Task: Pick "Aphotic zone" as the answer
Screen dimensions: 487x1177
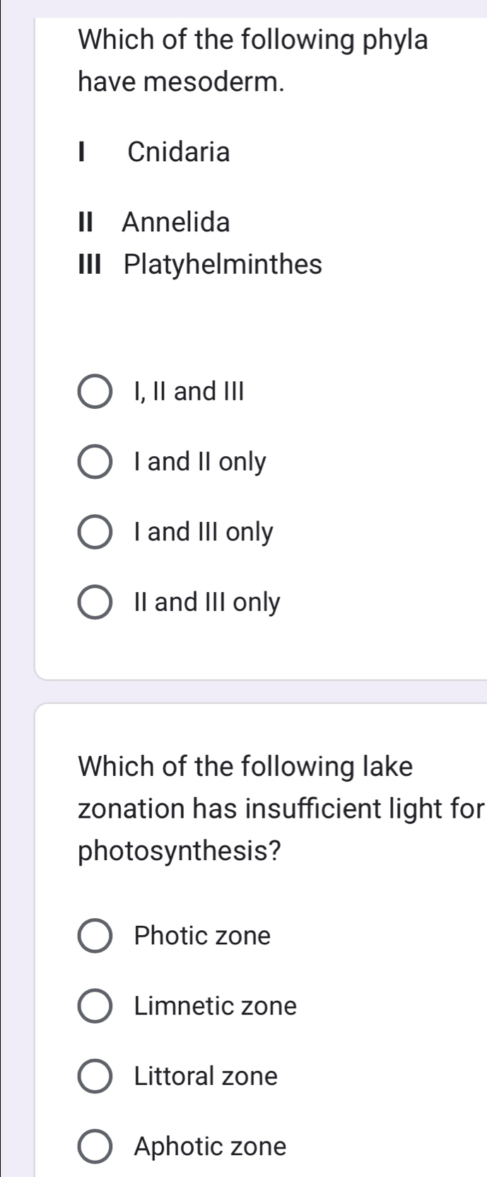Action: [x=95, y=1147]
